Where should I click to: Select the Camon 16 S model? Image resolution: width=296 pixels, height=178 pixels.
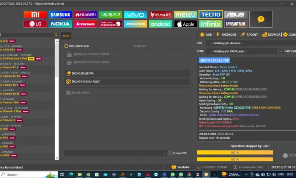click(x=13, y=85)
